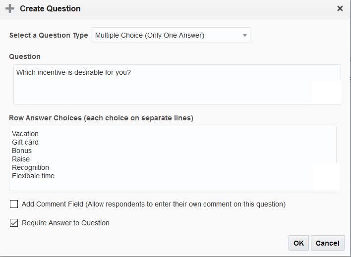Click the 'Row Answer Choices' heading label
The image size is (351, 257).
coord(101,118)
